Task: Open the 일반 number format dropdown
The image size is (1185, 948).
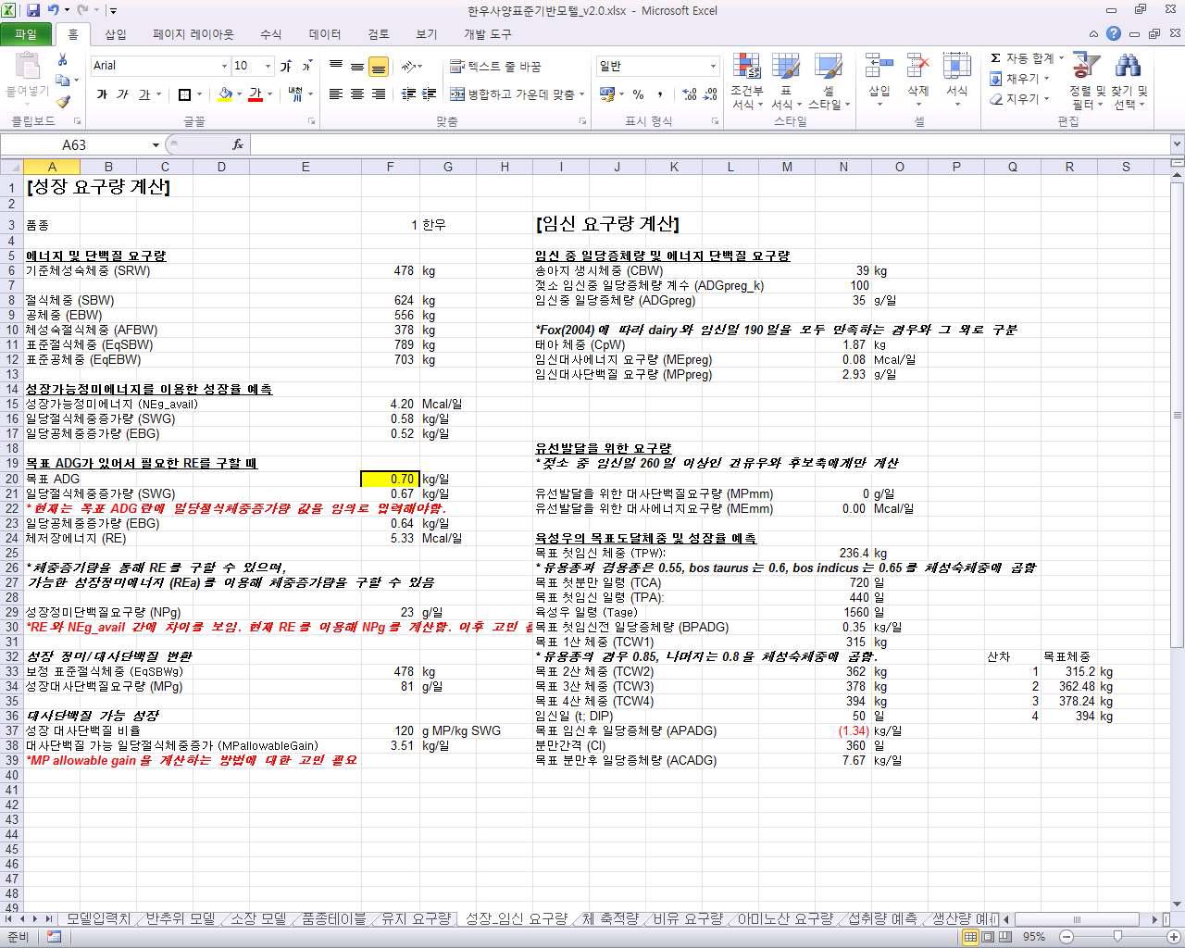Action: click(x=713, y=67)
